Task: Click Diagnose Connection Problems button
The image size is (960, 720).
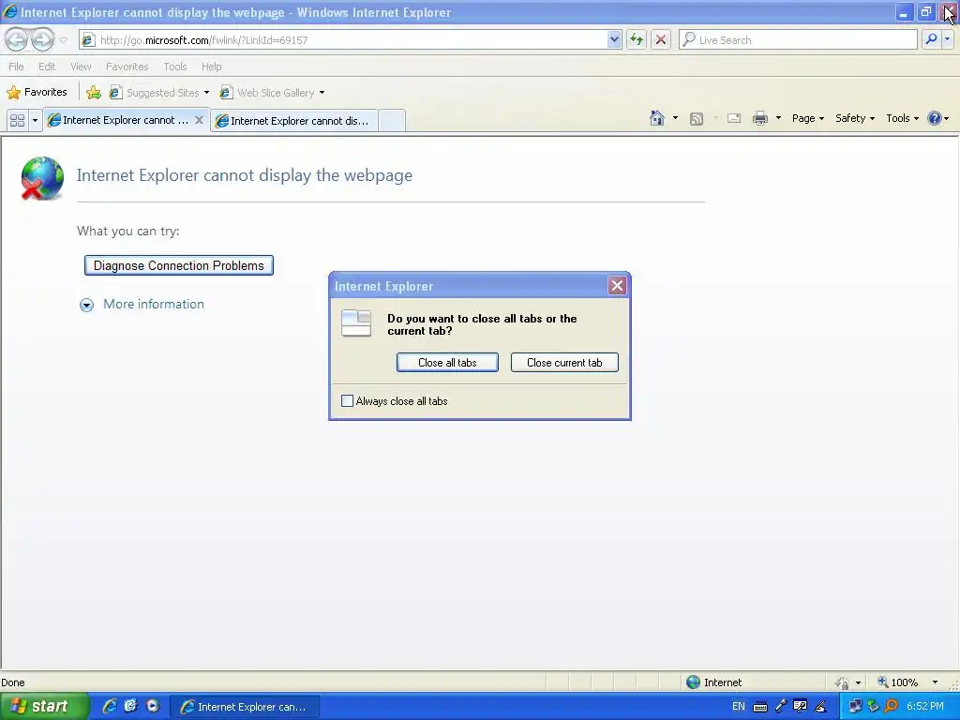Action: coord(179,265)
